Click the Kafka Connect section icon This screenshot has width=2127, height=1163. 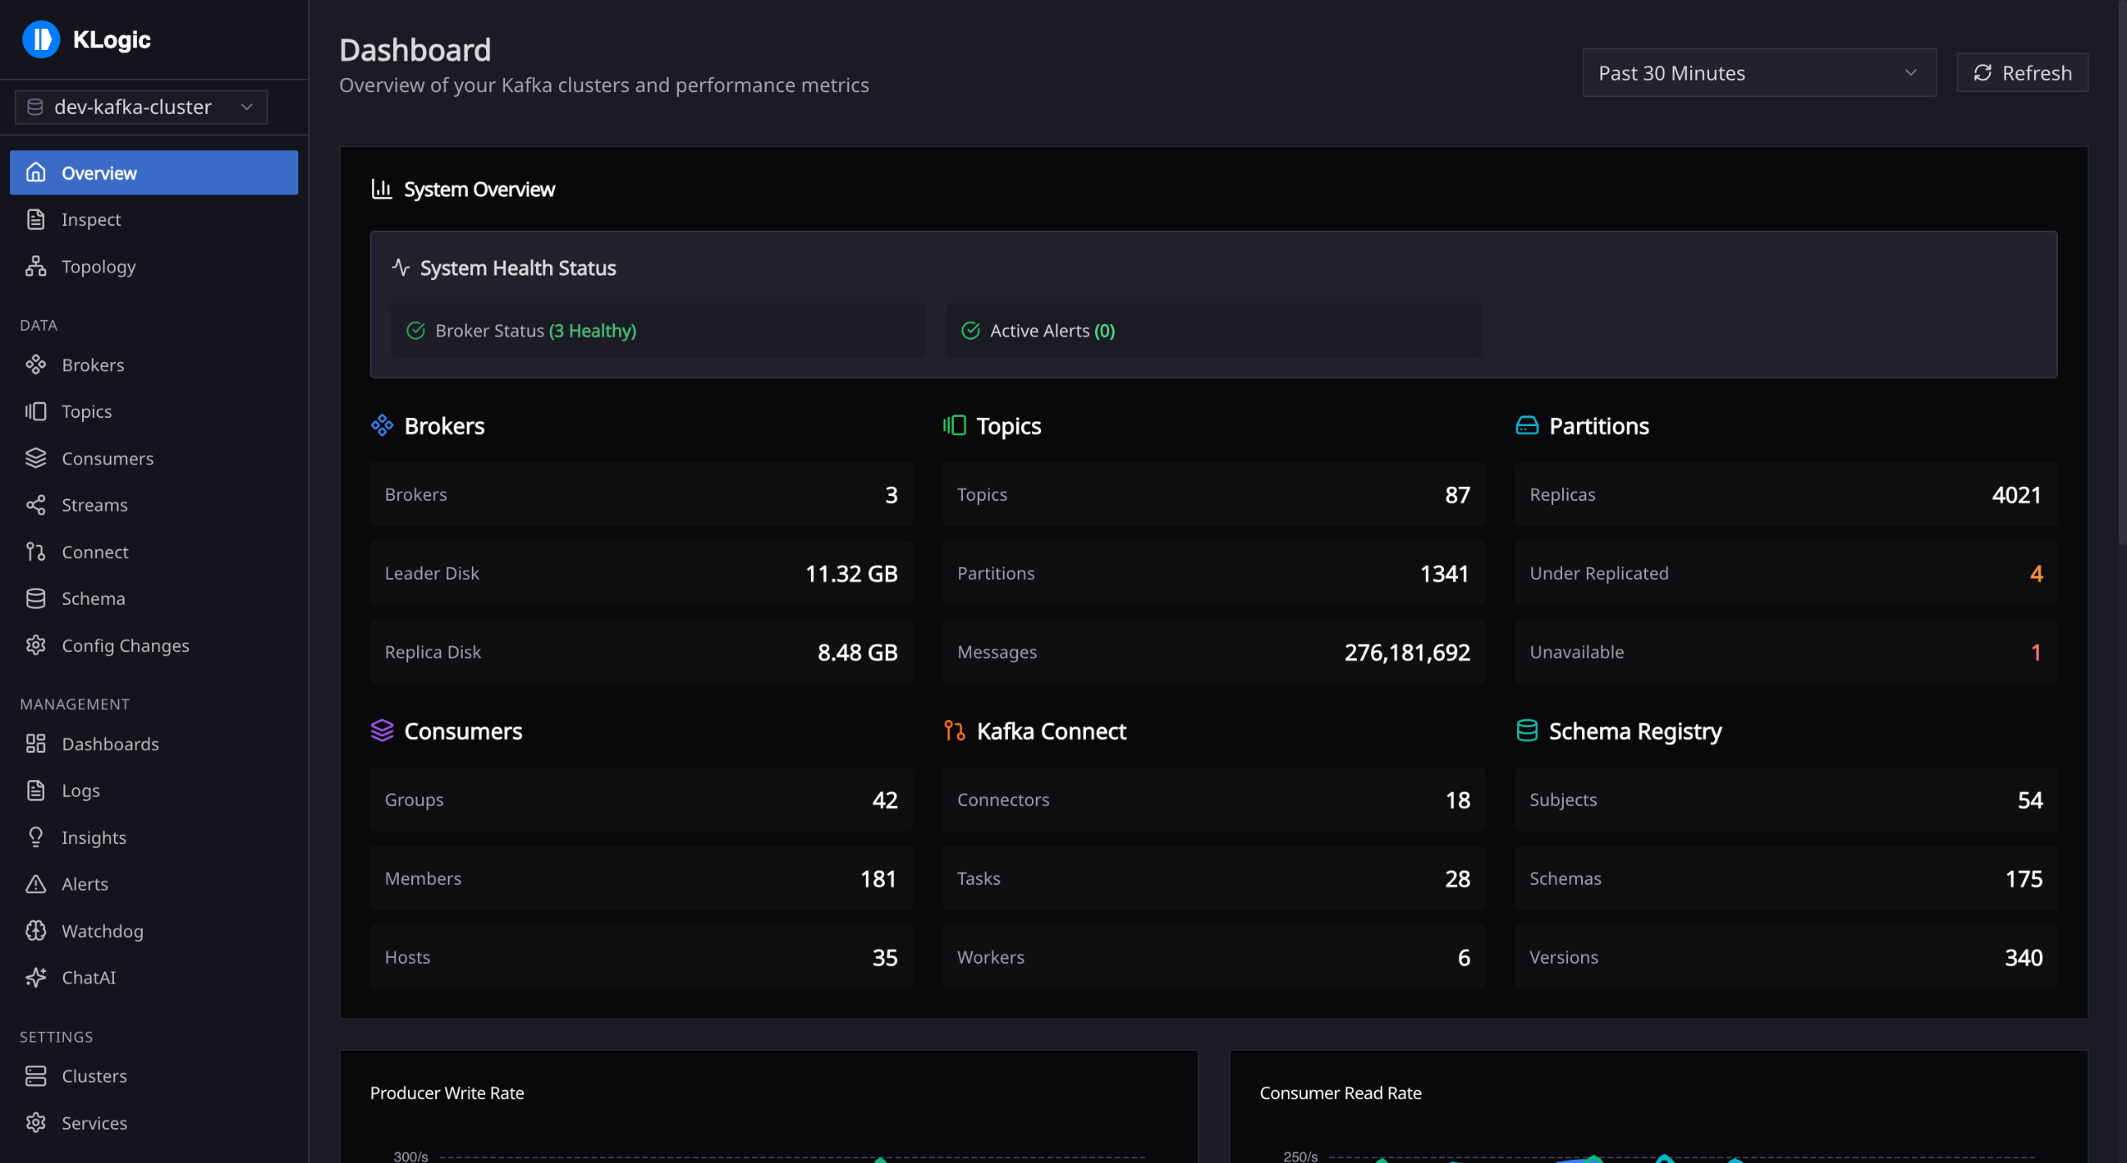coord(954,731)
